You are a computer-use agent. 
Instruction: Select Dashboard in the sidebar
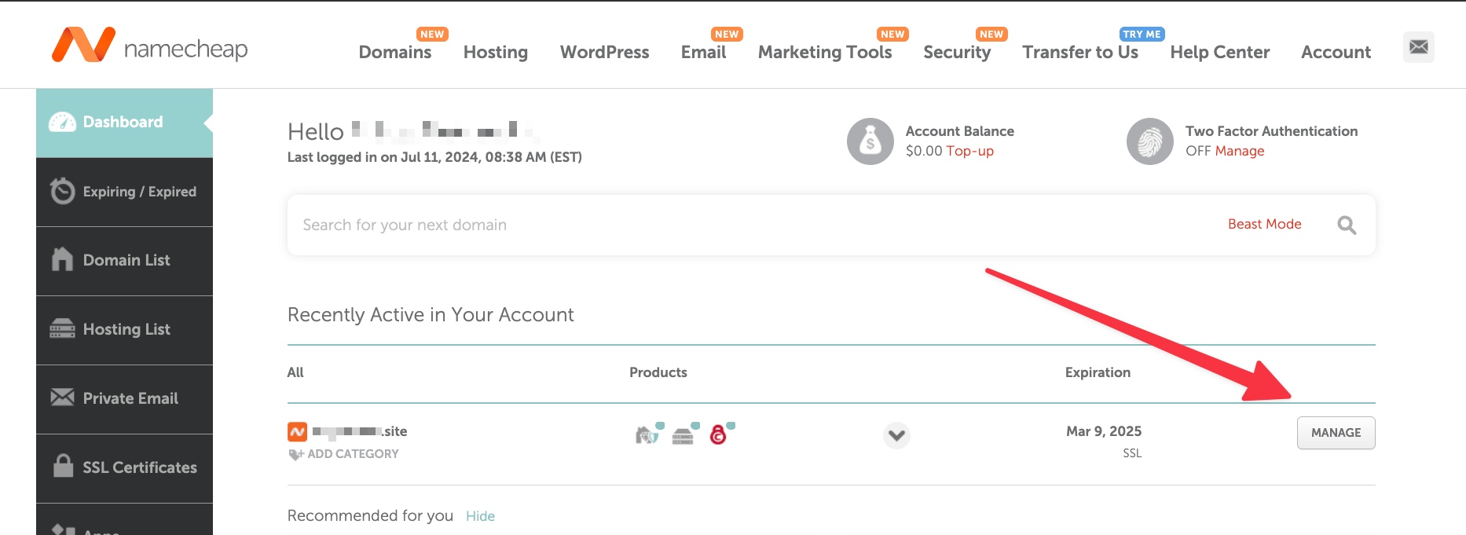(x=124, y=123)
